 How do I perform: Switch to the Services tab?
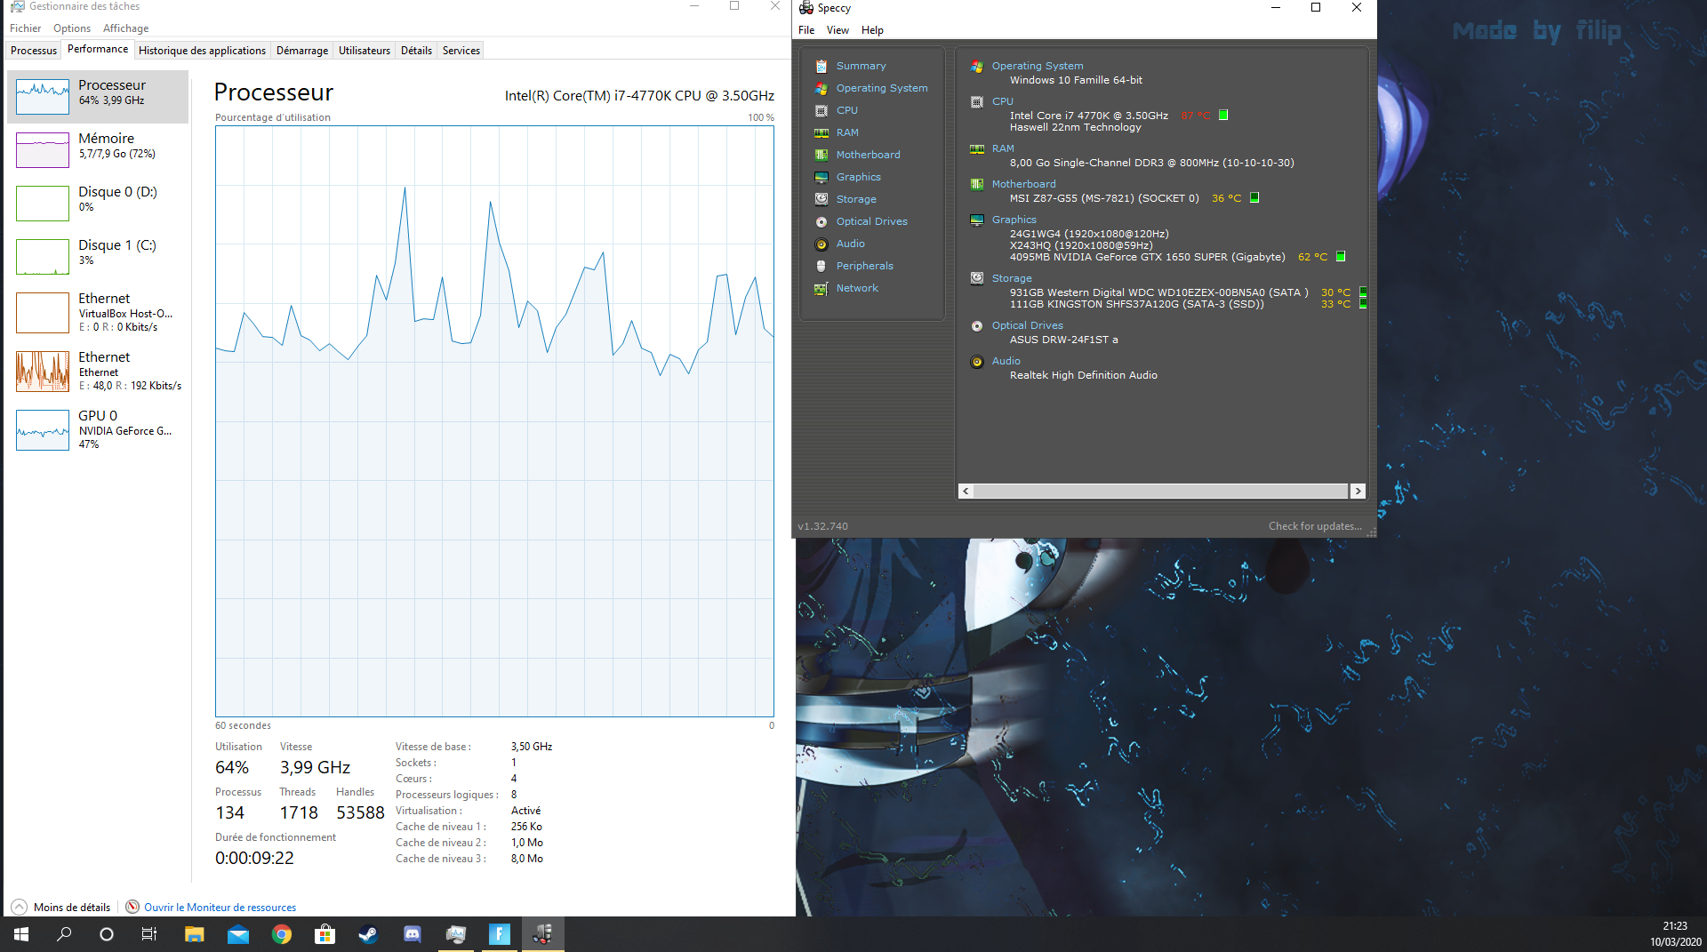click(461, 51)
